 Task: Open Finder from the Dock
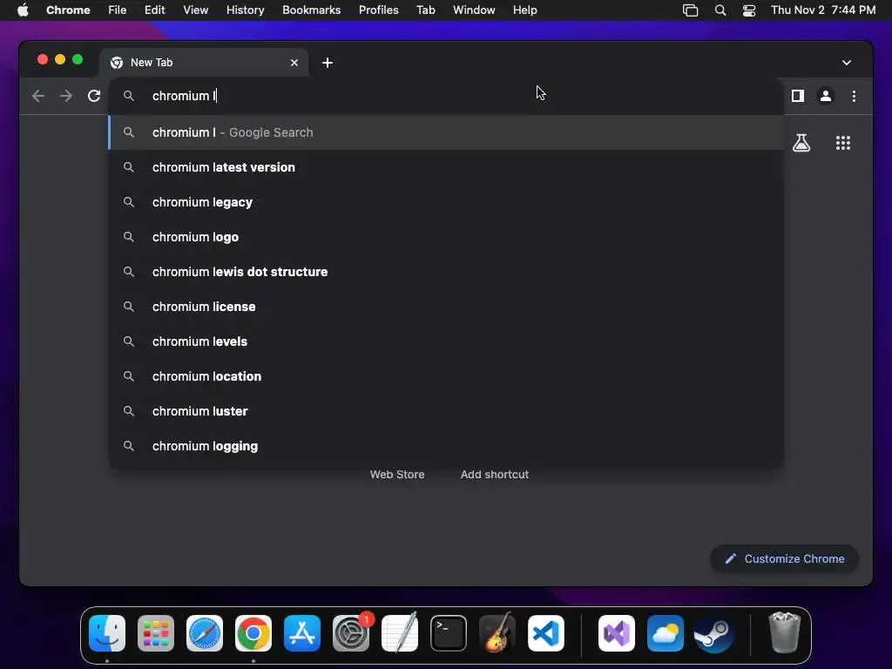107,633
